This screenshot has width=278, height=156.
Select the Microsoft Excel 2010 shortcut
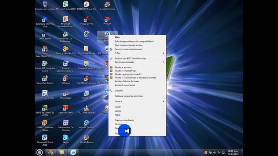(66, 6)
